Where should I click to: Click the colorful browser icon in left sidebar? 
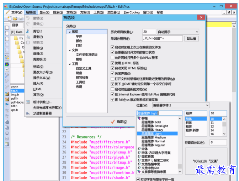coord(7,64)
